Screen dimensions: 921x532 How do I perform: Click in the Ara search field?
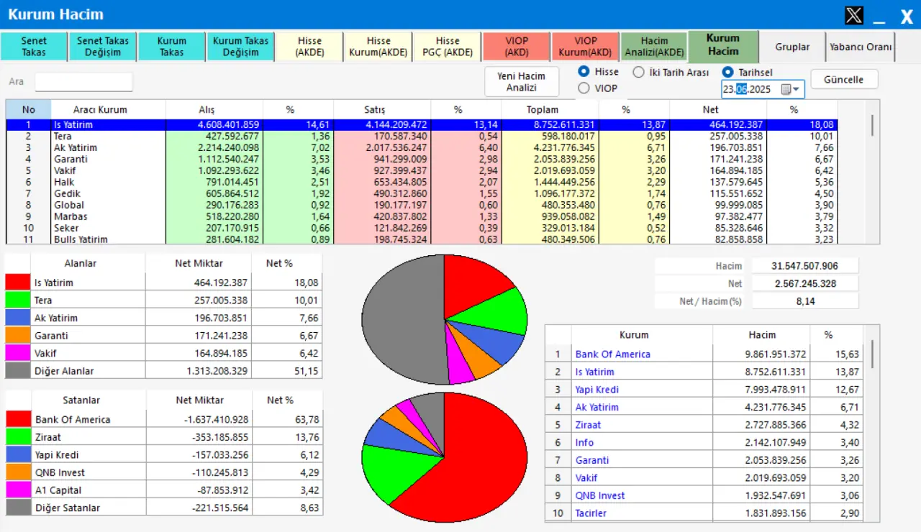point(83,82)
